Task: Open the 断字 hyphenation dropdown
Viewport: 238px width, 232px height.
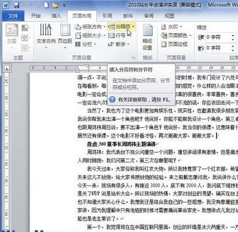Action: (x=119, y=44)
